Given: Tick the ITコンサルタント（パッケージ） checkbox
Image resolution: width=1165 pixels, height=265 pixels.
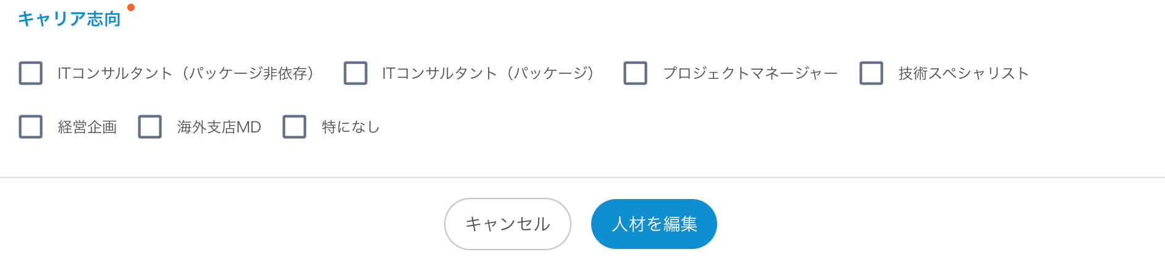Looking at the screenshot, I should (355, 73).
